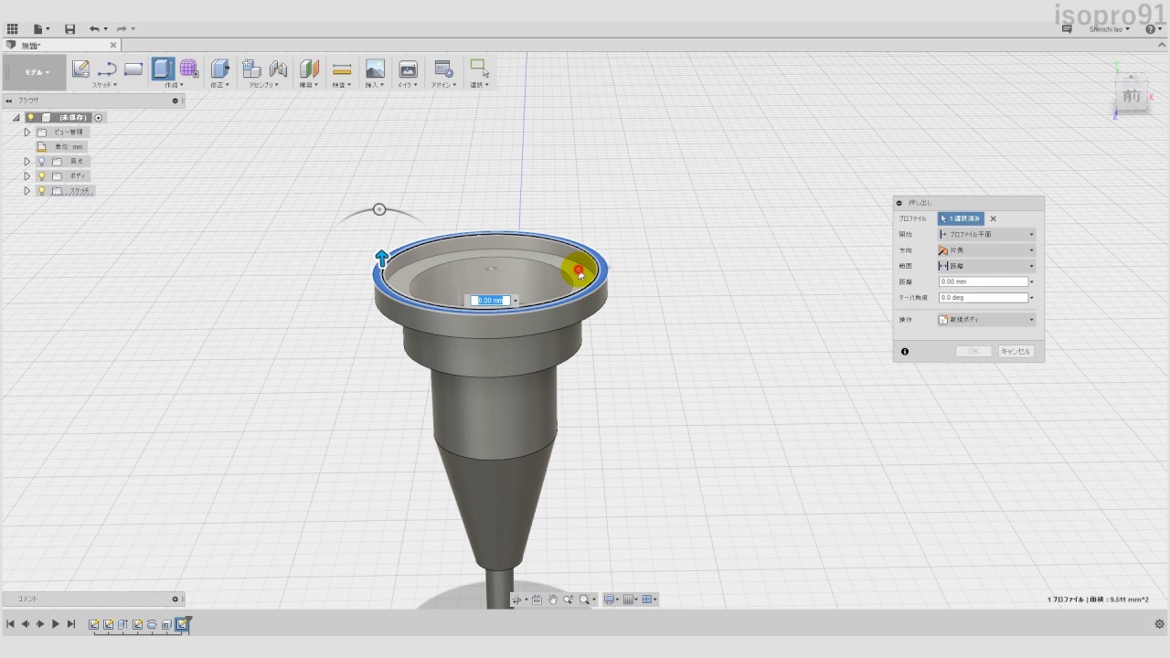
Task: Expand the Bodies folder
Action: pyautogui.click(x=27, y=175)
